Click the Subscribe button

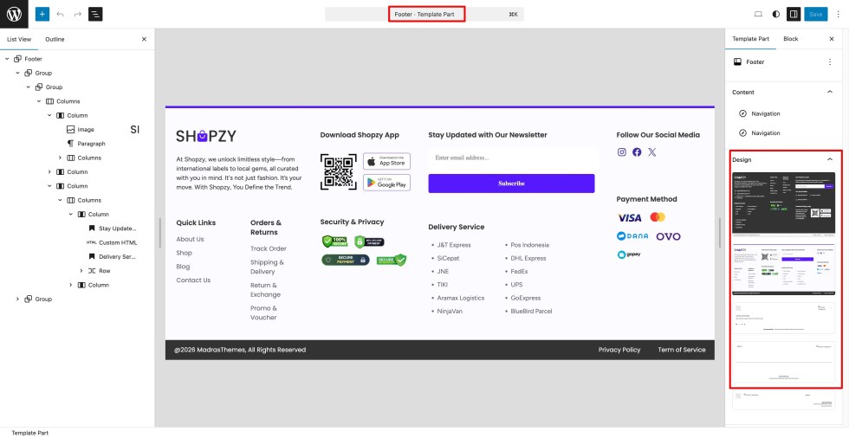511,184
